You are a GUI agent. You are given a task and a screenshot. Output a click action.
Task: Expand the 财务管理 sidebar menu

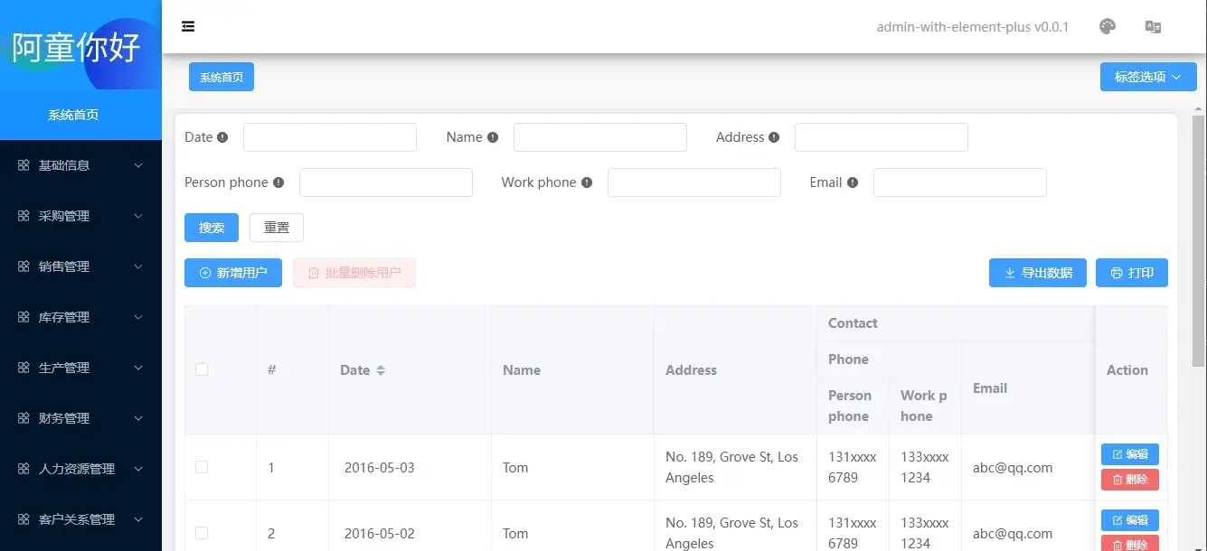[x=80, y=418]
